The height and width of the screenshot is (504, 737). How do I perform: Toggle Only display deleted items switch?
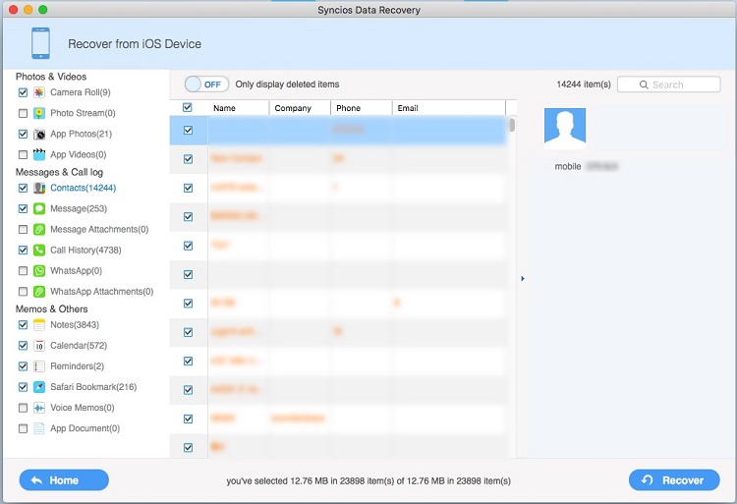click(x=206, y=84)
